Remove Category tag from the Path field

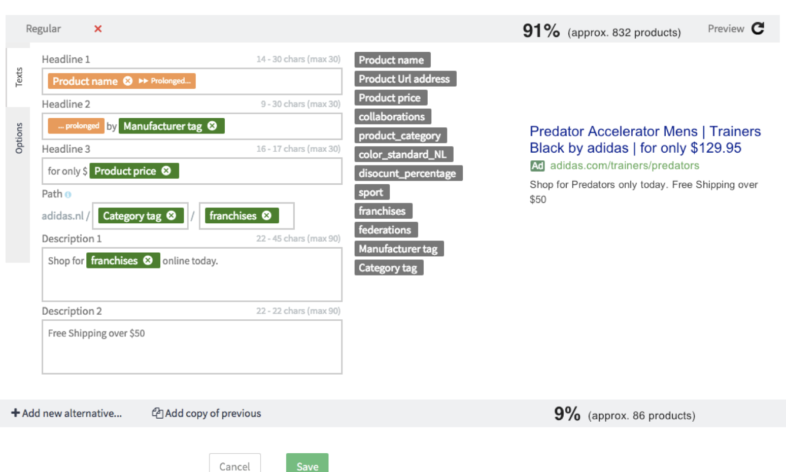tap(172, 216)
